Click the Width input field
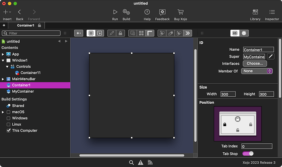Viewport: 282px width, 167px height. click(228, 94)
